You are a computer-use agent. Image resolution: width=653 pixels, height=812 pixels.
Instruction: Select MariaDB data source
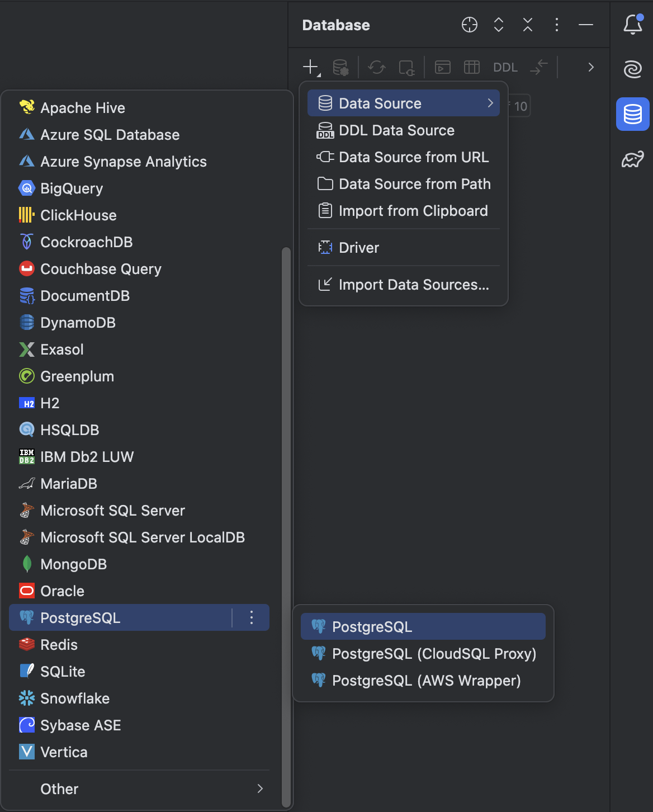(x=139, y=484)
